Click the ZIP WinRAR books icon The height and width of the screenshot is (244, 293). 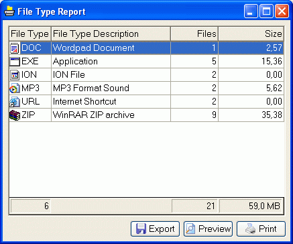15,115
